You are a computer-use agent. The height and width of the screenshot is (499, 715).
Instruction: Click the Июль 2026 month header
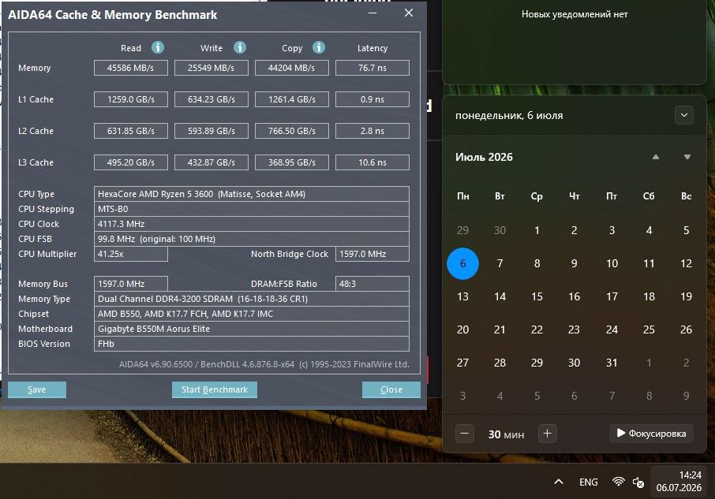click(x=484, y=157)
